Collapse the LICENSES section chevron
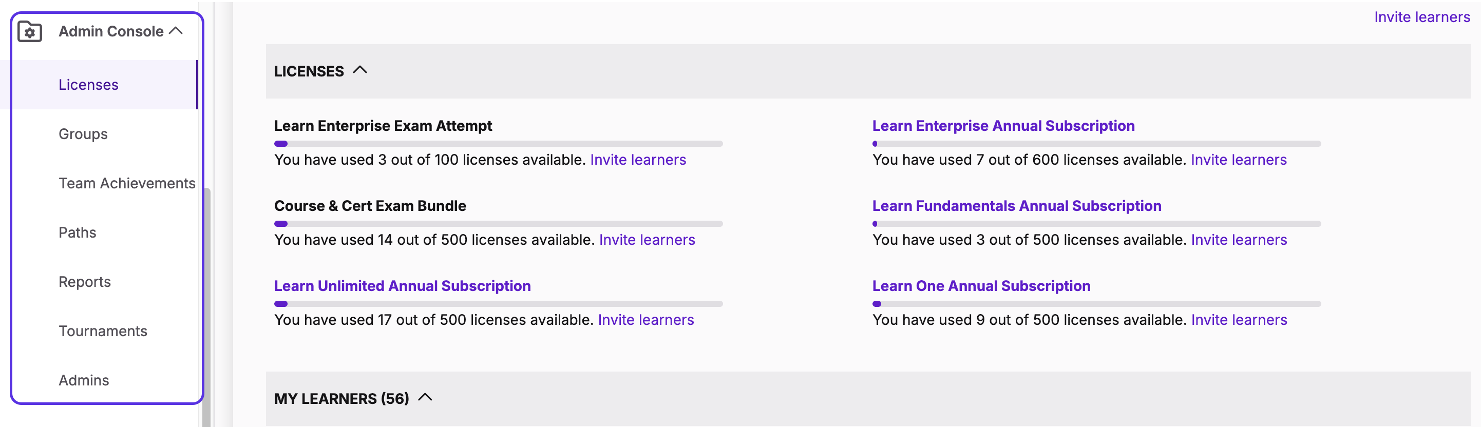Viewport: 1481px width, 427px height. click(x=360, y=70)
